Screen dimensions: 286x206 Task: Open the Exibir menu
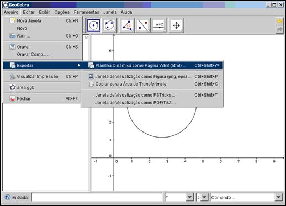tap(44, 12)
